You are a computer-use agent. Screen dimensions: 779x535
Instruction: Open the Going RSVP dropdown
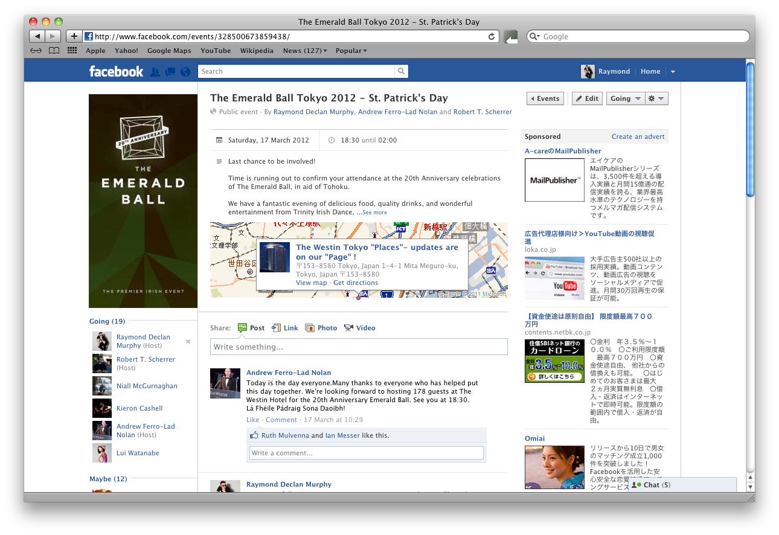pyautogui.click(x=626, y=98)
